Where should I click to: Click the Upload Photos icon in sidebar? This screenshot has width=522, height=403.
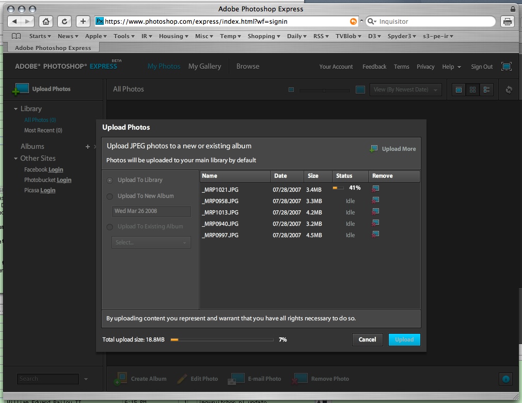tap(21, 89)
